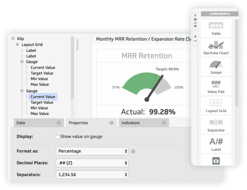
Task: Add a Bar/Line Chart component
Action: 216,48
